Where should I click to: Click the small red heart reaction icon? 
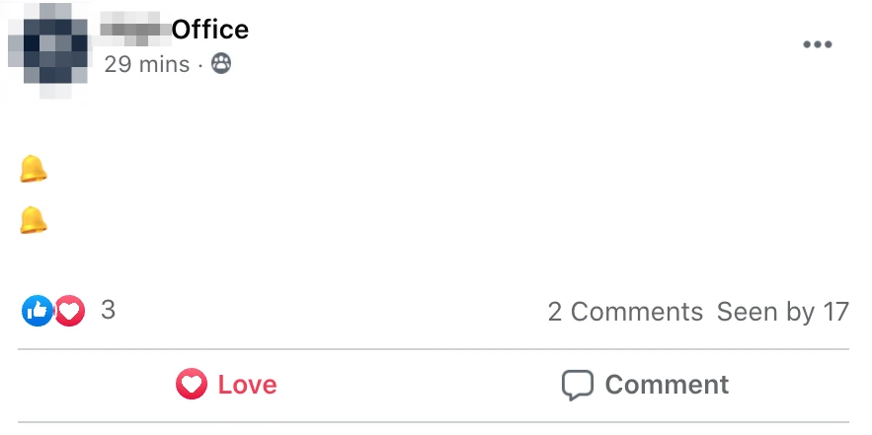click(x=69, y=311)
